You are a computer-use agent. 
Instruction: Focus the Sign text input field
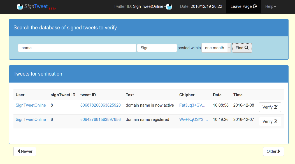(x=157, y=48)
